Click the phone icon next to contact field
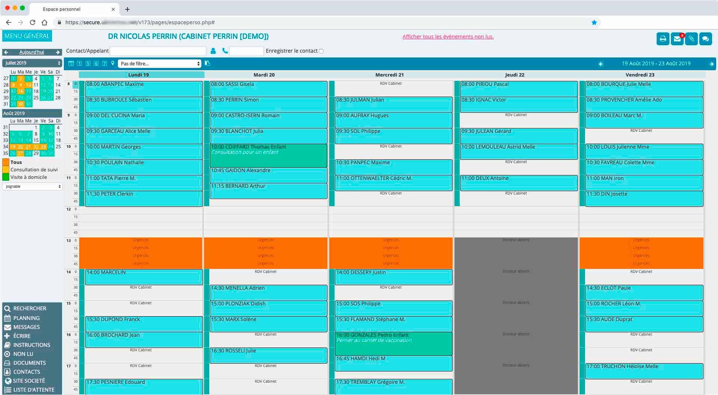This screenshot has height=395, width=718. pyautogui.click(x=225, y=51)
